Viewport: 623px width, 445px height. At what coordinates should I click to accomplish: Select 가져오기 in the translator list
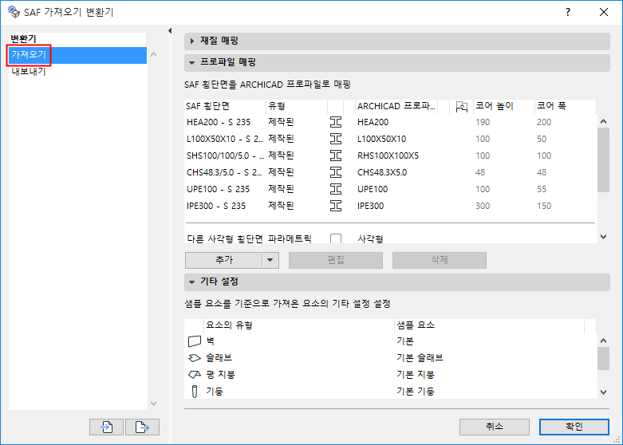pos(77,55)
